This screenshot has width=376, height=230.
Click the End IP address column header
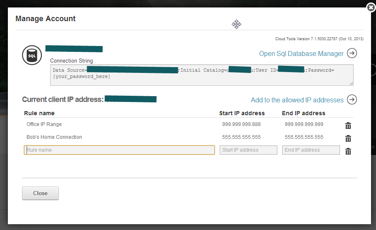tap(303, 113)
